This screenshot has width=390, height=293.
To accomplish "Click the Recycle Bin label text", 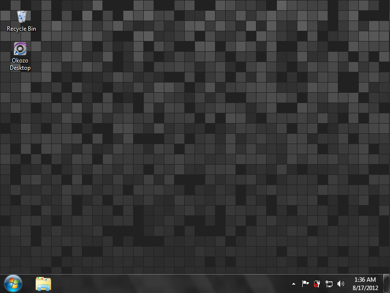I will [x=21, y=29].
